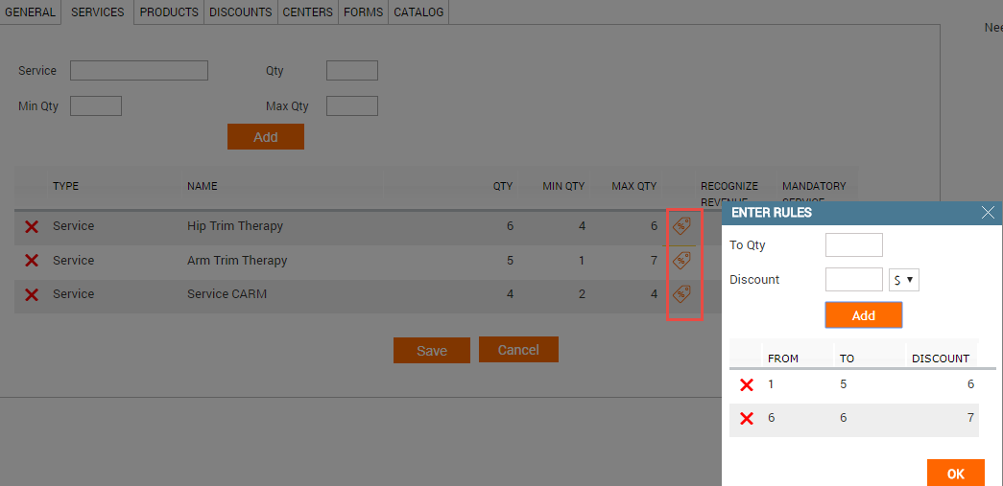1003x486 pixels.
Task: Focus the Discount amount input field
Action: (x=854, y=280)
